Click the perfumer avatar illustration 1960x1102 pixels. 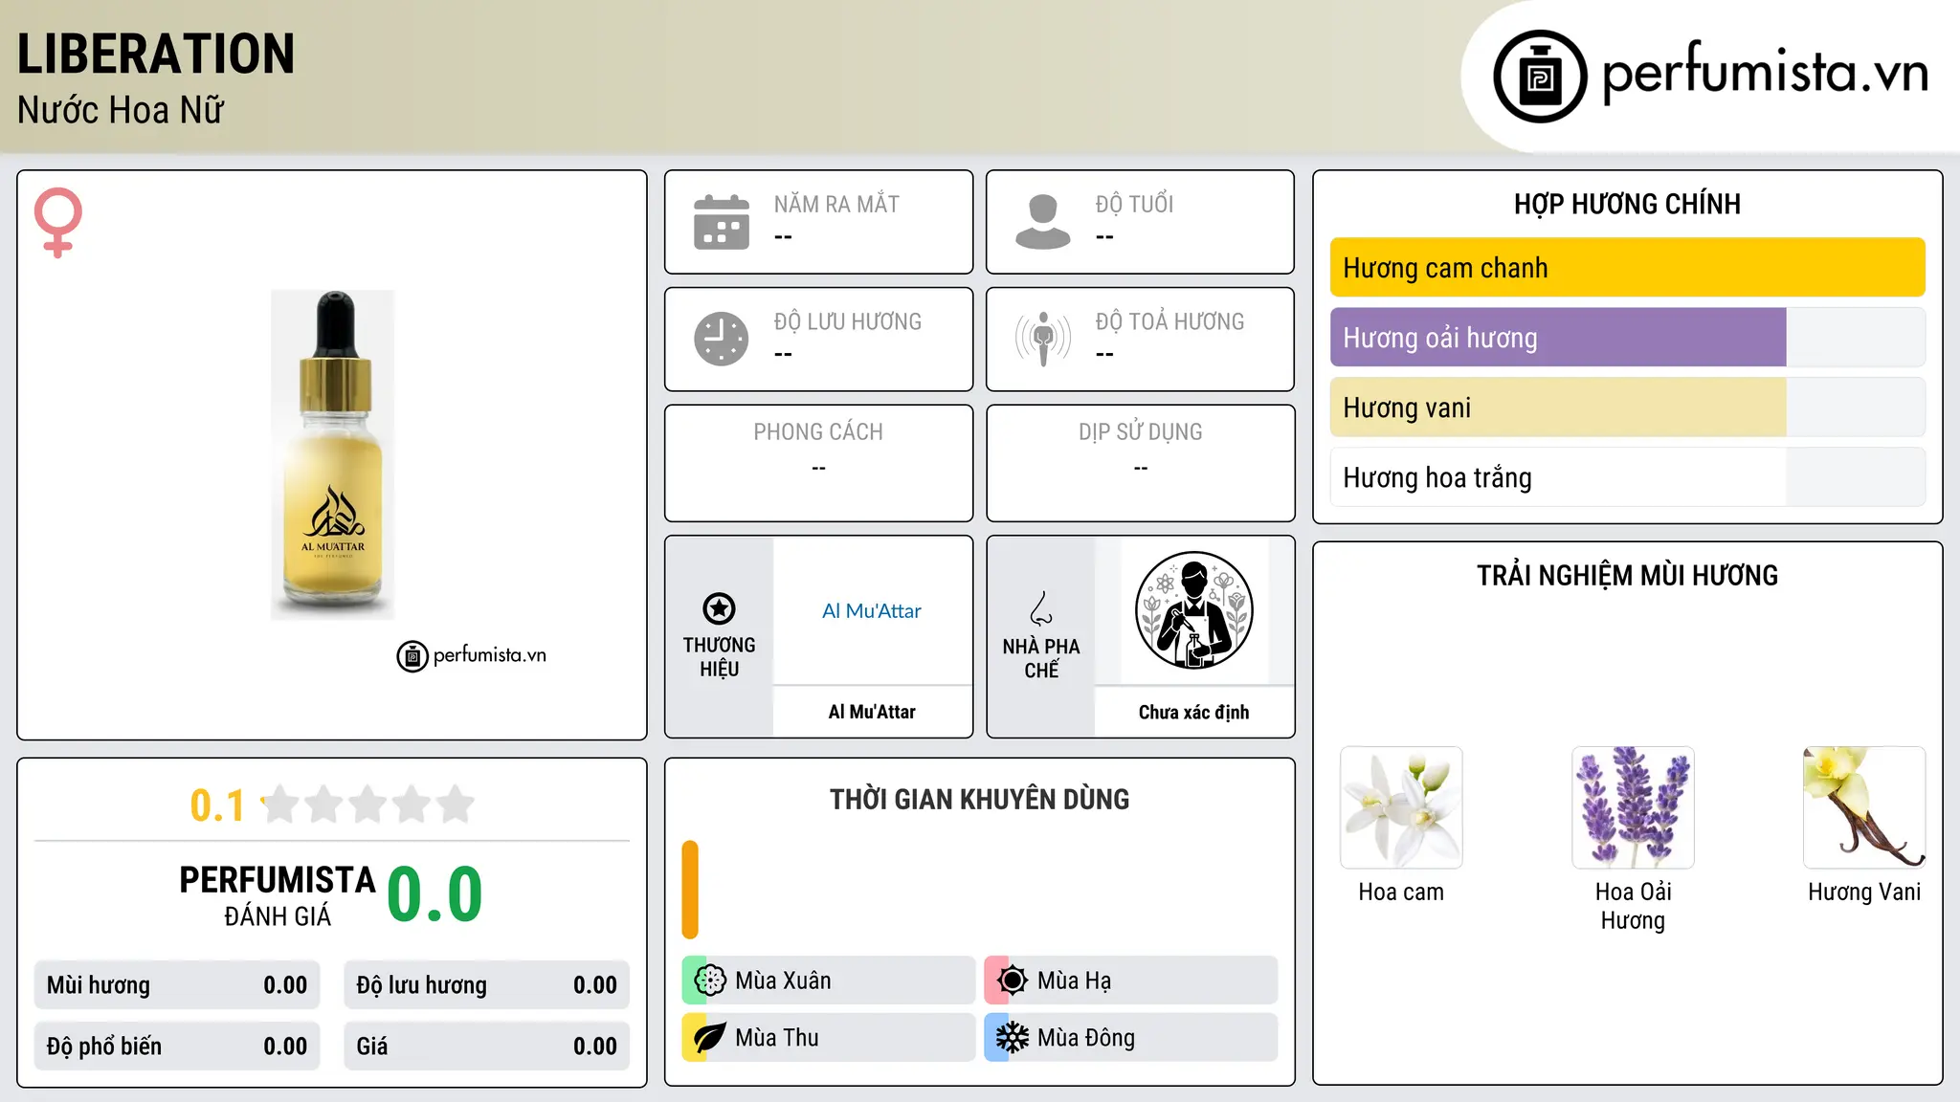pyautogui.click(x=1193, y=610)
